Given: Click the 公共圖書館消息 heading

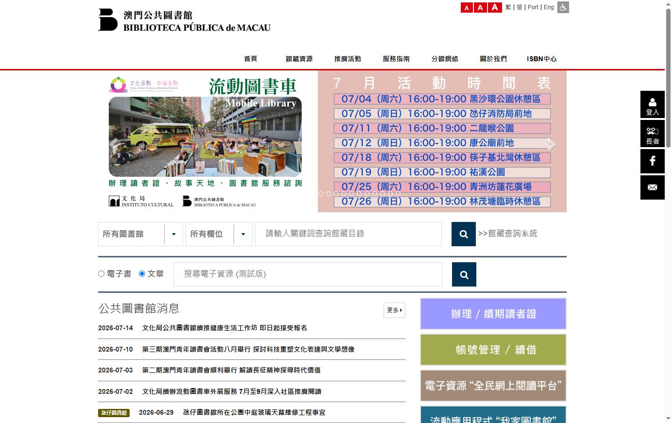Looking at the screenshot, I should [x=139, y=308].
